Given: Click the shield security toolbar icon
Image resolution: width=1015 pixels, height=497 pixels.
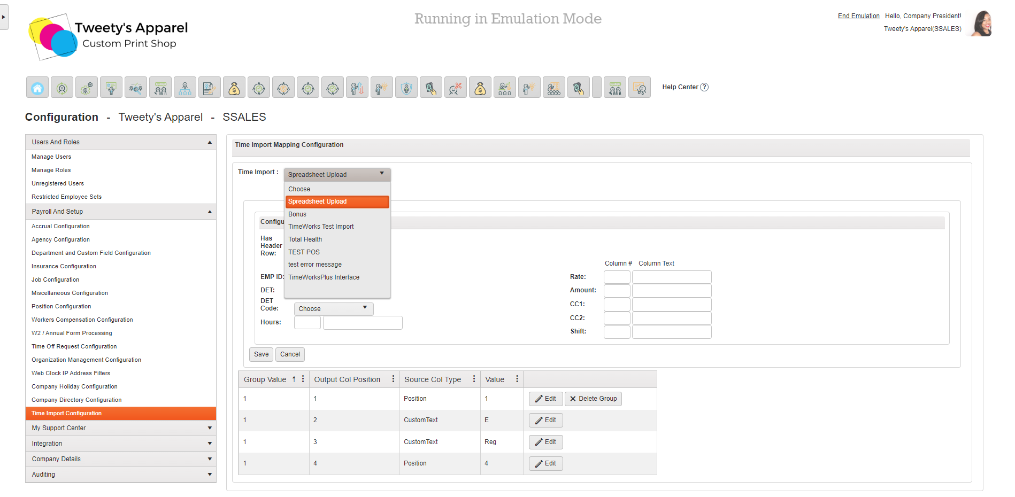Looking at the screenshot, I should pyautogui.click(x=406, y=88).
